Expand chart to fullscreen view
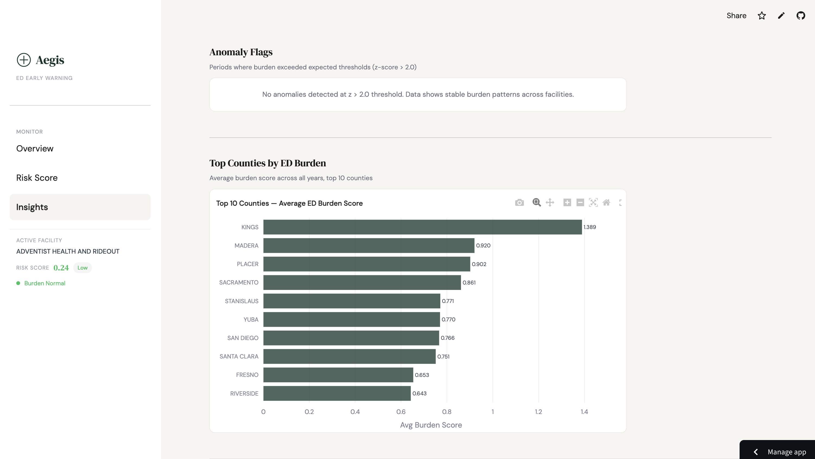Image resolution: width=815 pixels, height=459 pixels. pos(620,203)
